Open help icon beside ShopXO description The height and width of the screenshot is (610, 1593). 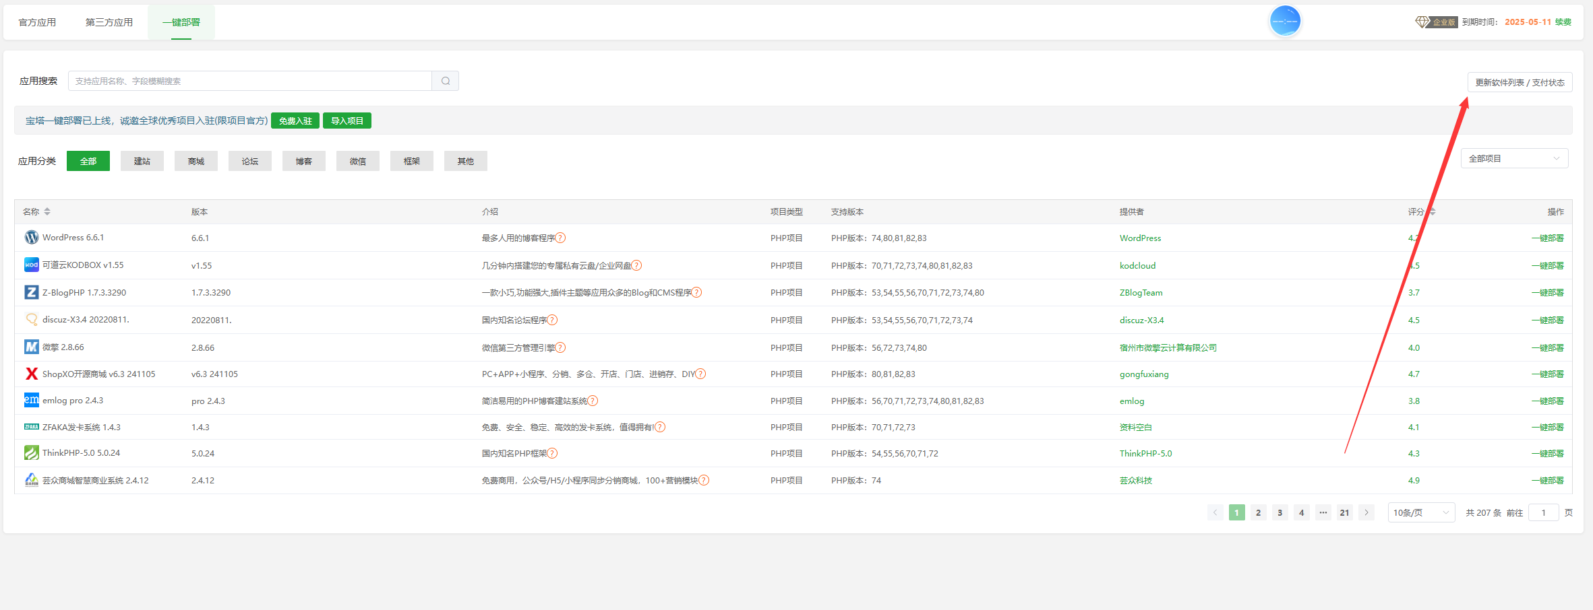click(x=701, y=374)
